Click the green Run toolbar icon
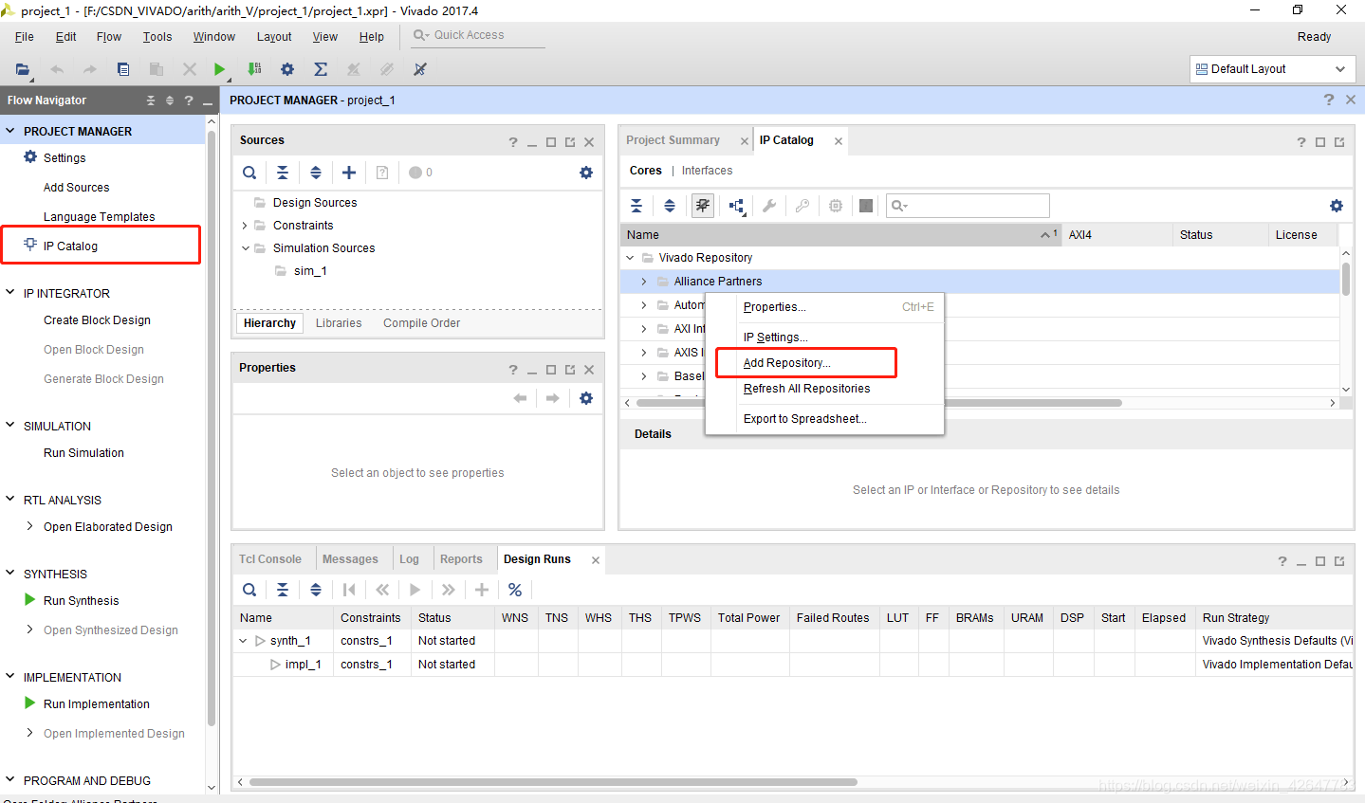Screen dimensions: 1365x803 (220, 69)
